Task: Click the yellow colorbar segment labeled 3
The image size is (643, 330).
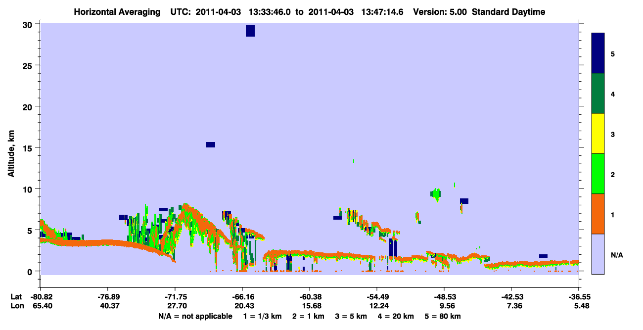Action: [x=598, y=134]
